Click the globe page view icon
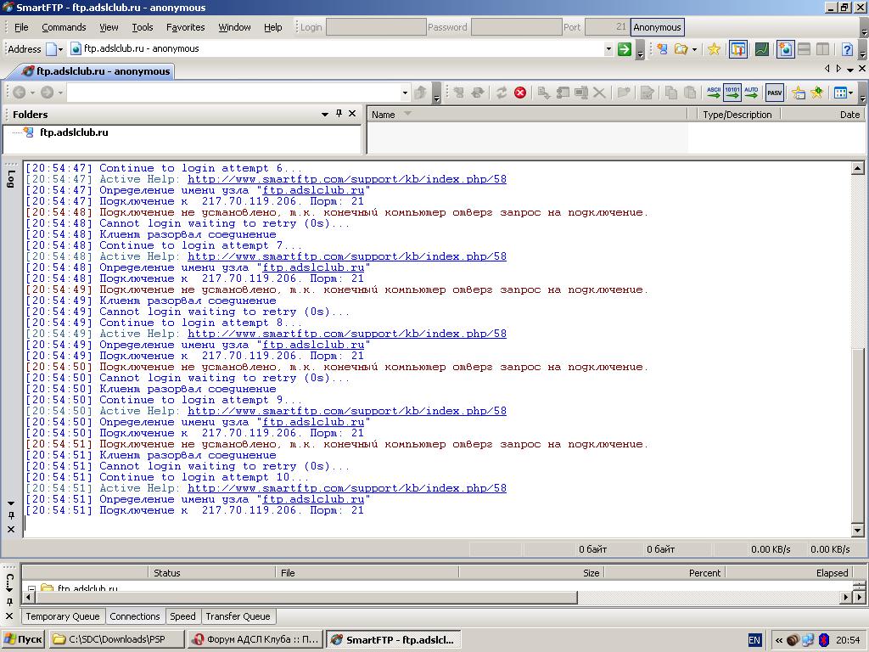Image resolution: width=869 pixels, height=652 pixels. 785,48
